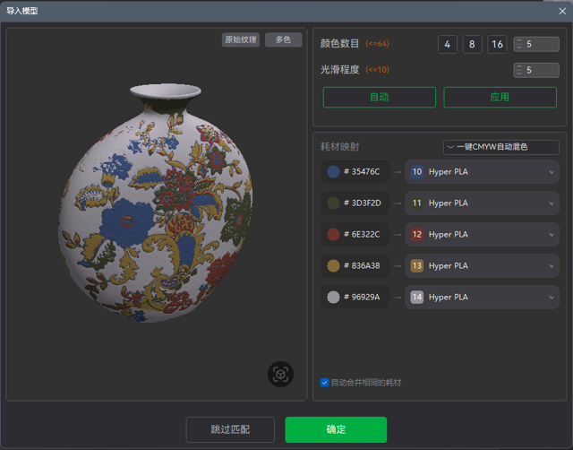573x450 pixels.
Task: Click the 光滑程度 stepper arrows
Action: (x=519, y=70)
